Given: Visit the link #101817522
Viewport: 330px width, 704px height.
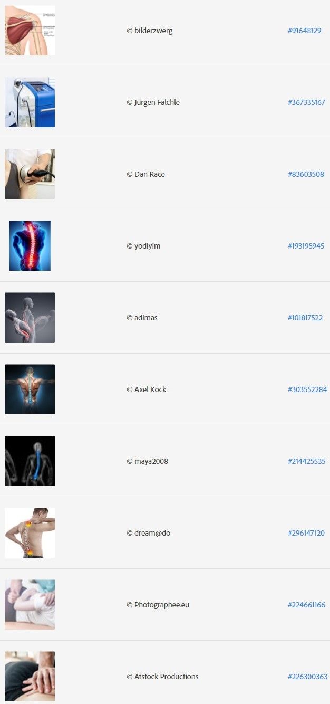Looking at the screenshot, I should click(305, 318).
